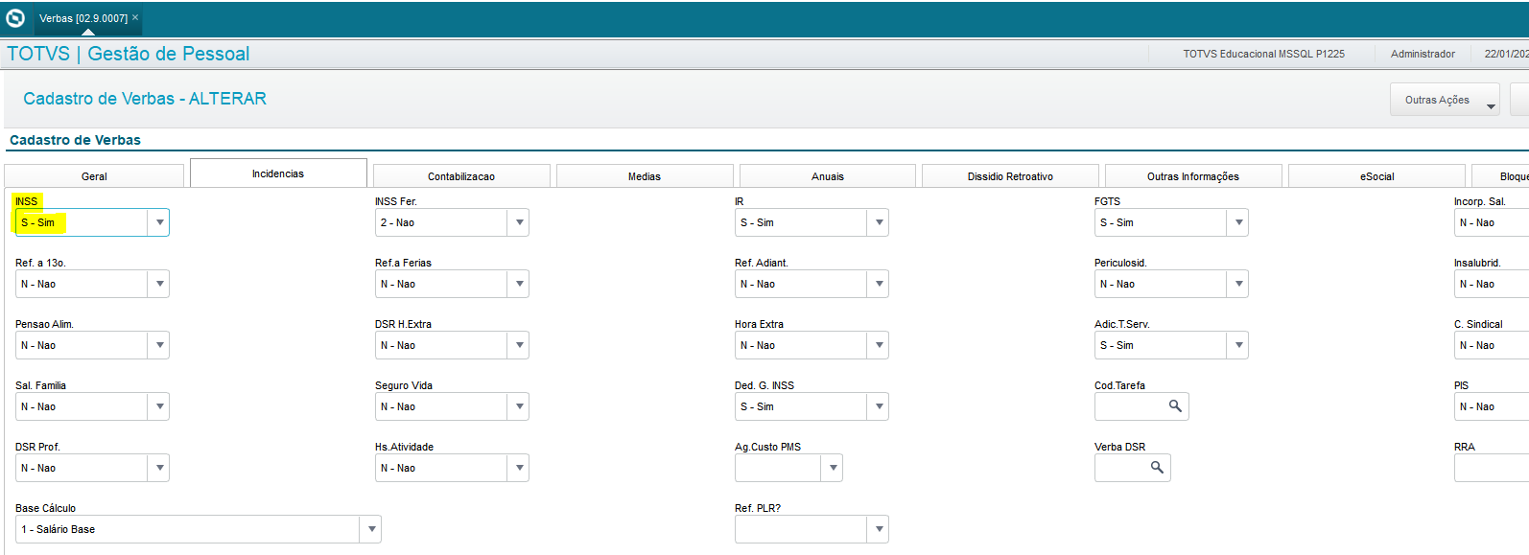Click the Administrador user label

[x=1423, y=54]
